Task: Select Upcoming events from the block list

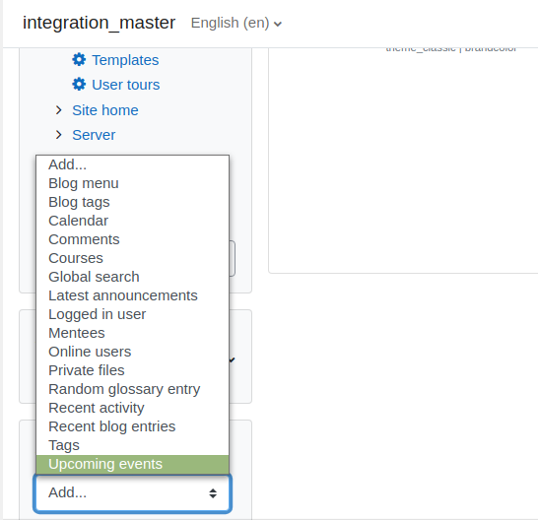Action: click(132, 464)
